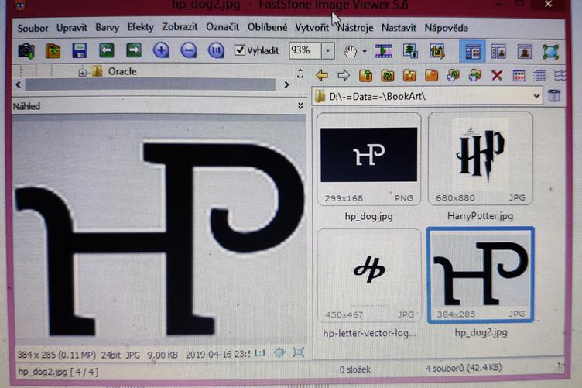The image size is (582, 388).
Task: Click the crop board toolbar icon
Action: 437,51
